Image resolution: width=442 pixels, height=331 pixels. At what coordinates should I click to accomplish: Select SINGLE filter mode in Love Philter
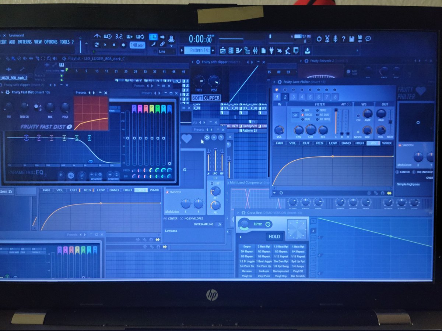pyautogui.click(x=308, y=115)
